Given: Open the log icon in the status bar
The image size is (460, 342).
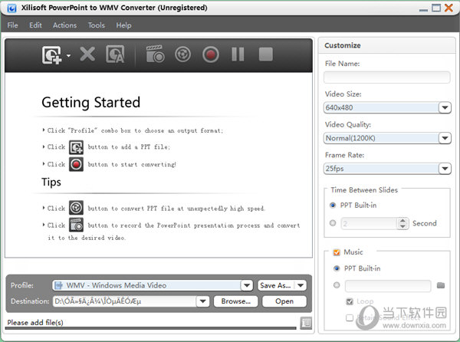Looking at the screenshot, I should pos(306,323).
